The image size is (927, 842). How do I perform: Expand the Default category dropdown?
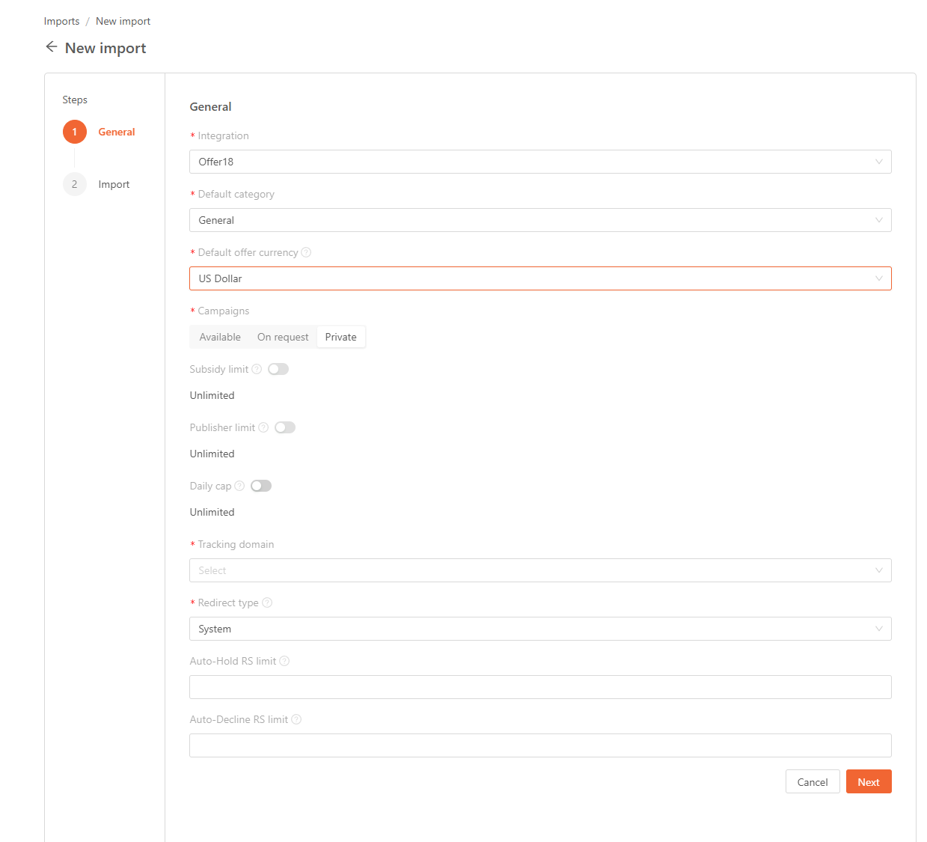click(539, 220)
